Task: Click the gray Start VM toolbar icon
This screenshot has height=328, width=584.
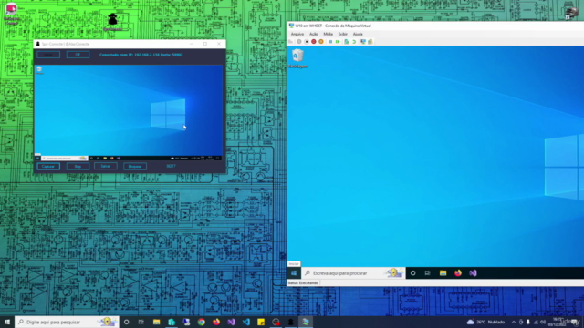Action: coord(299,42)
